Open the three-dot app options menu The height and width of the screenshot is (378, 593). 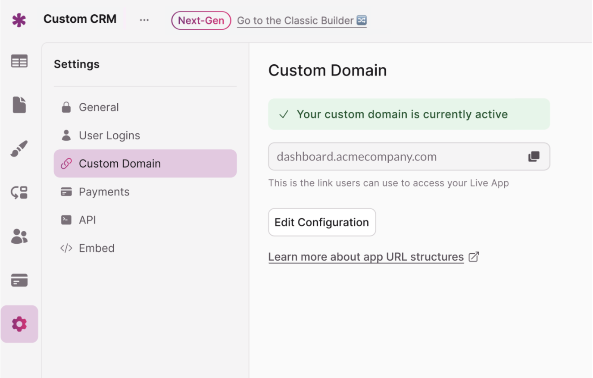click(x=144, y=20)
